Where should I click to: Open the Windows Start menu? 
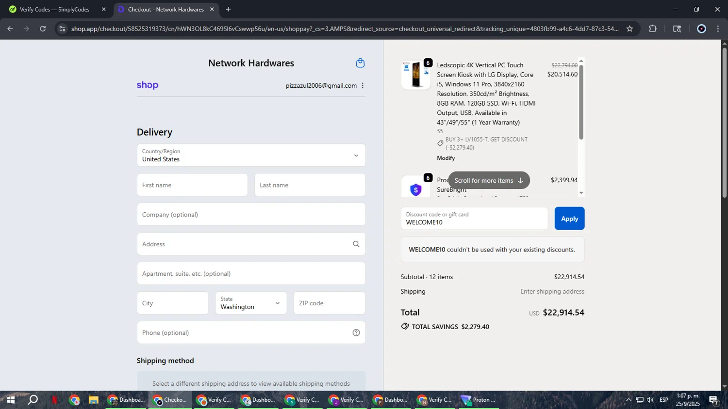pyautogui.click(x=11, y=400)
